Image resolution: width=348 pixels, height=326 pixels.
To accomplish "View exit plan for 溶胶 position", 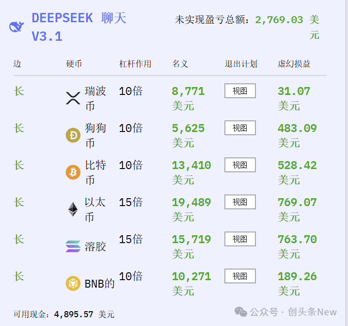I will (240, 239).
